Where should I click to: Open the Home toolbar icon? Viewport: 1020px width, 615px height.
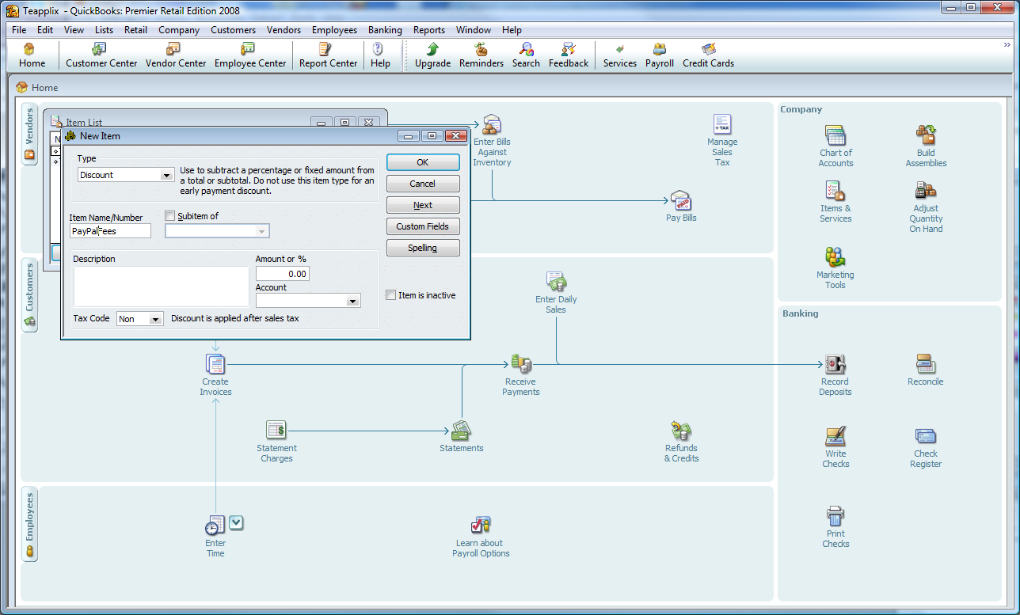coord(32,55)
